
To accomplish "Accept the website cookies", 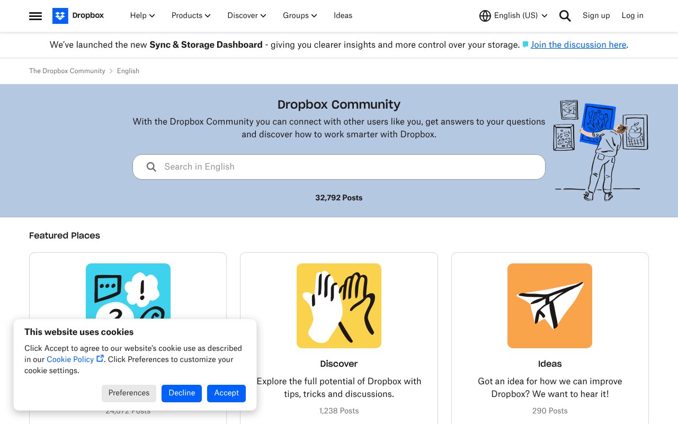I will tap(226, 393).
